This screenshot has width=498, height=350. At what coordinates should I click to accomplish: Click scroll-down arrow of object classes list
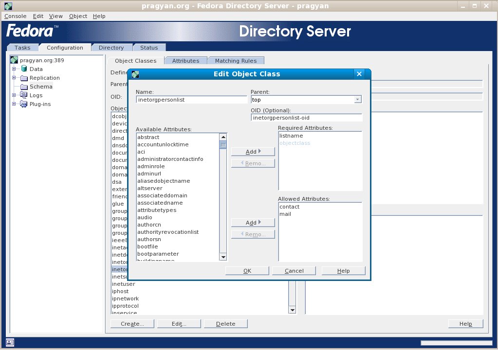pyautogui.click(x=292, y=310)
